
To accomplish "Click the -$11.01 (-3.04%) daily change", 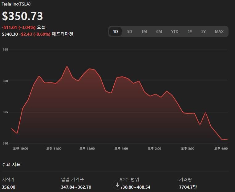I will [19, 27].
